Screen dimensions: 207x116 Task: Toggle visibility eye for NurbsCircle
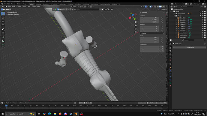coord(202,33)
